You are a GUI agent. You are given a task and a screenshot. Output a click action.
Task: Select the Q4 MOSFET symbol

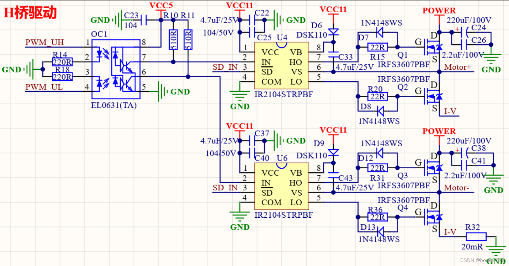click(x=433, y=217)
